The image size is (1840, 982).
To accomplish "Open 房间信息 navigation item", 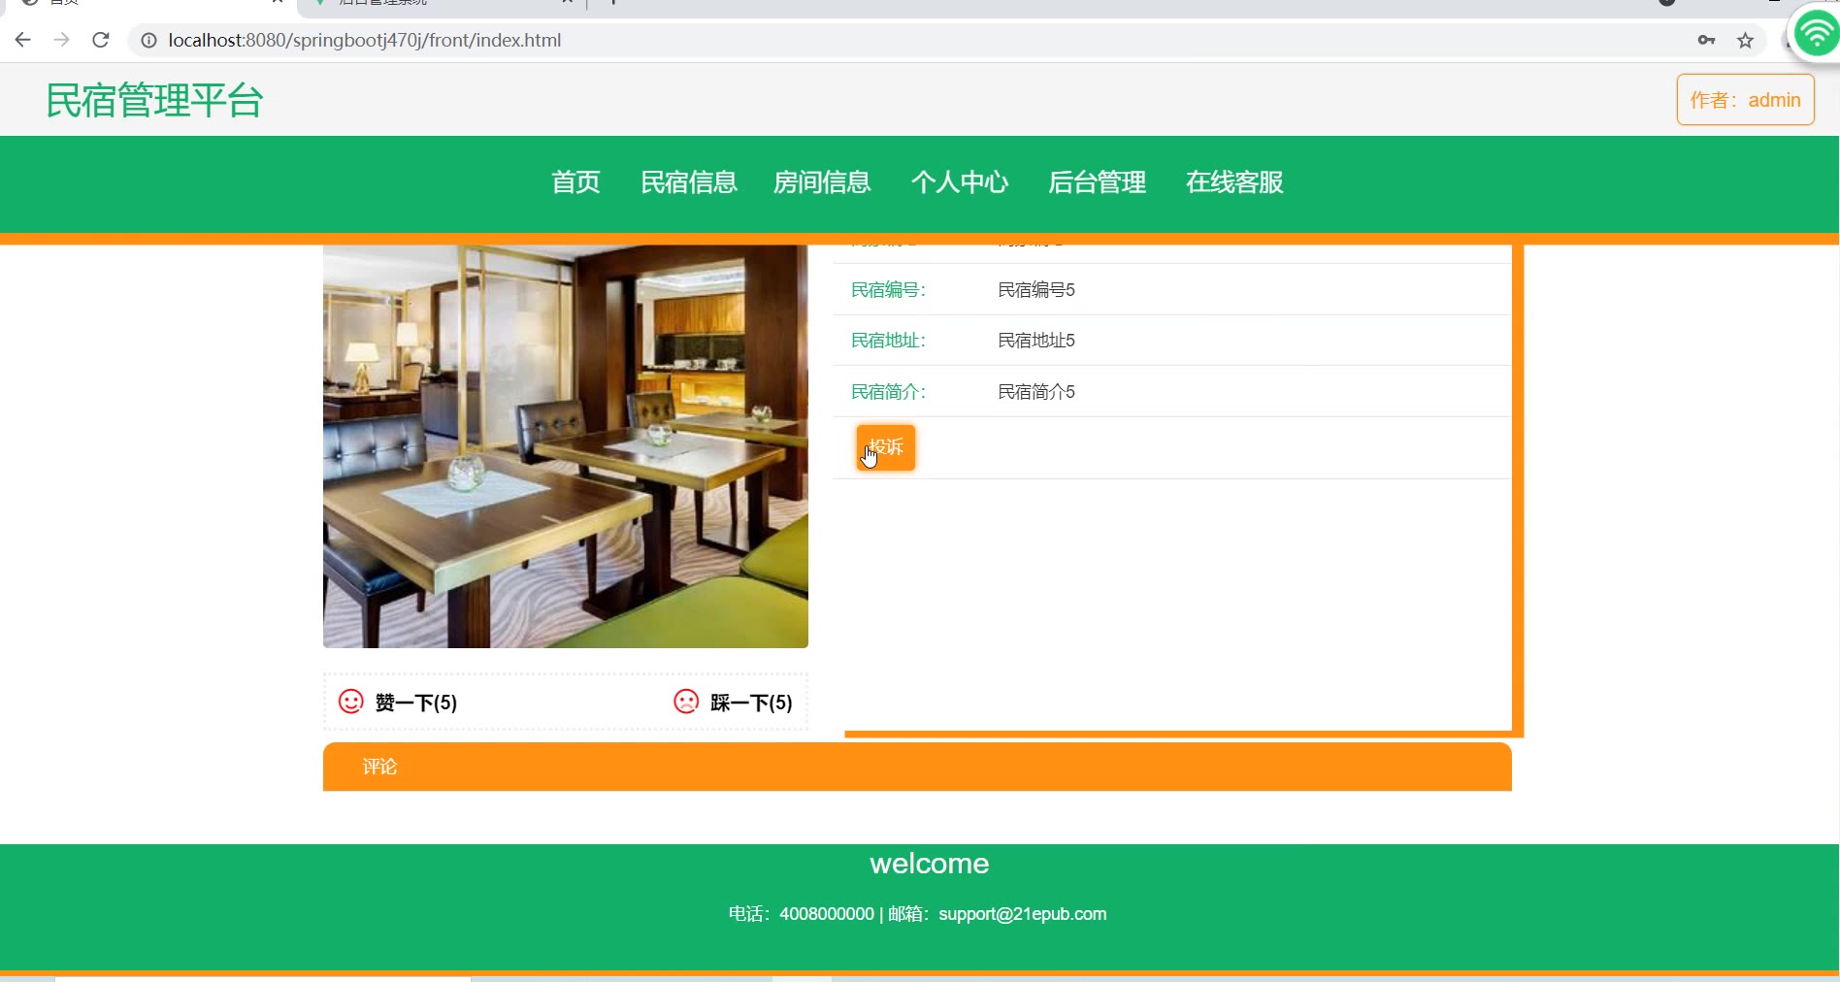I will (x=822, y=182).
